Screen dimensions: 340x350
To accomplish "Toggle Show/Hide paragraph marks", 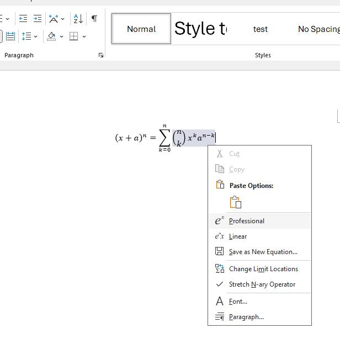I will tap(94, 19).
